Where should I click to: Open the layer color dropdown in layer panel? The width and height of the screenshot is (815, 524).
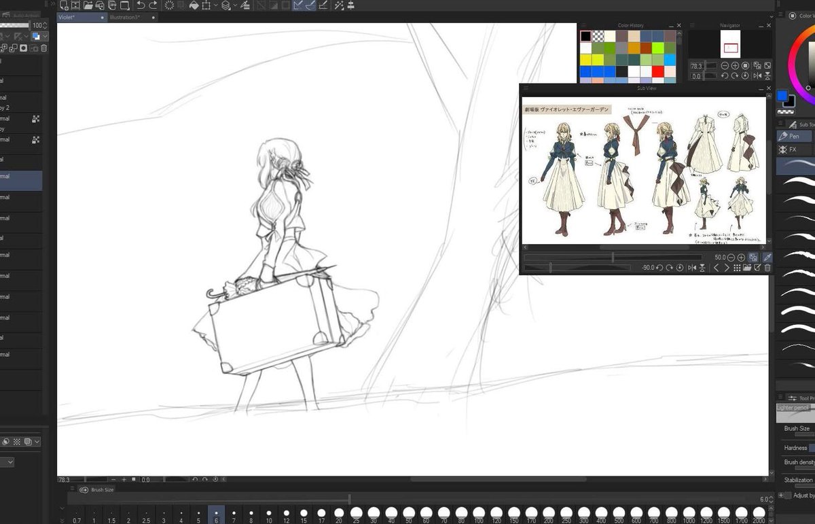(x=40, y=37)
